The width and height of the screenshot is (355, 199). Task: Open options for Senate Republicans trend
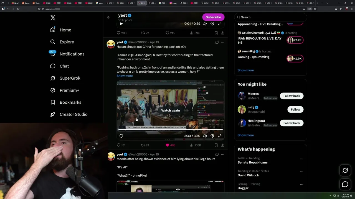tap(301, 159)
